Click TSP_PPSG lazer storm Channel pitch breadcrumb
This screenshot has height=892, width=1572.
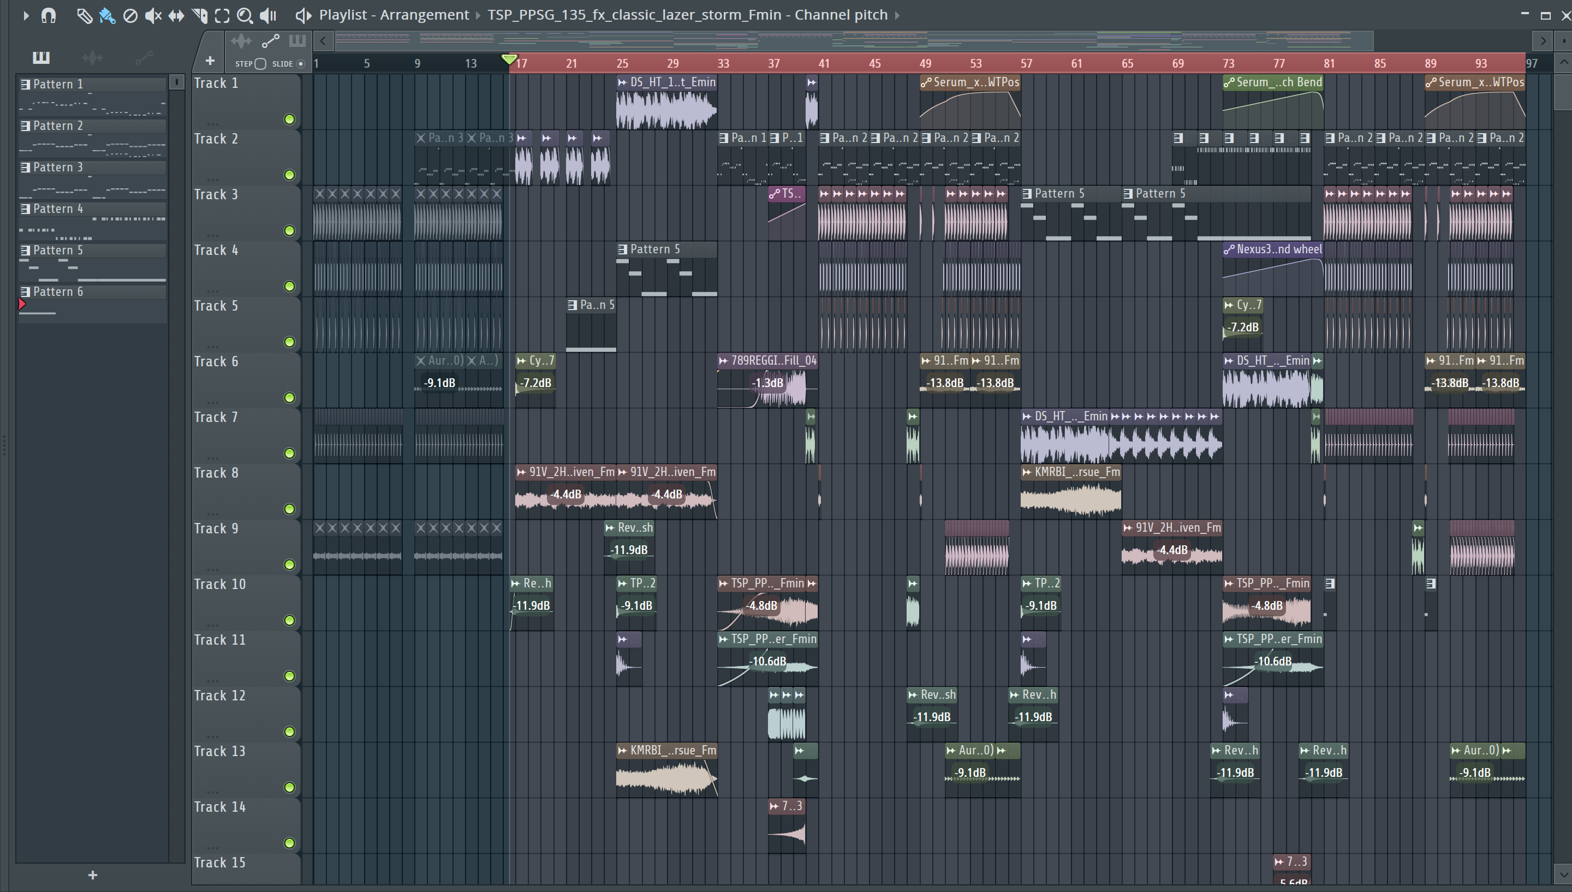coord(687,15)
